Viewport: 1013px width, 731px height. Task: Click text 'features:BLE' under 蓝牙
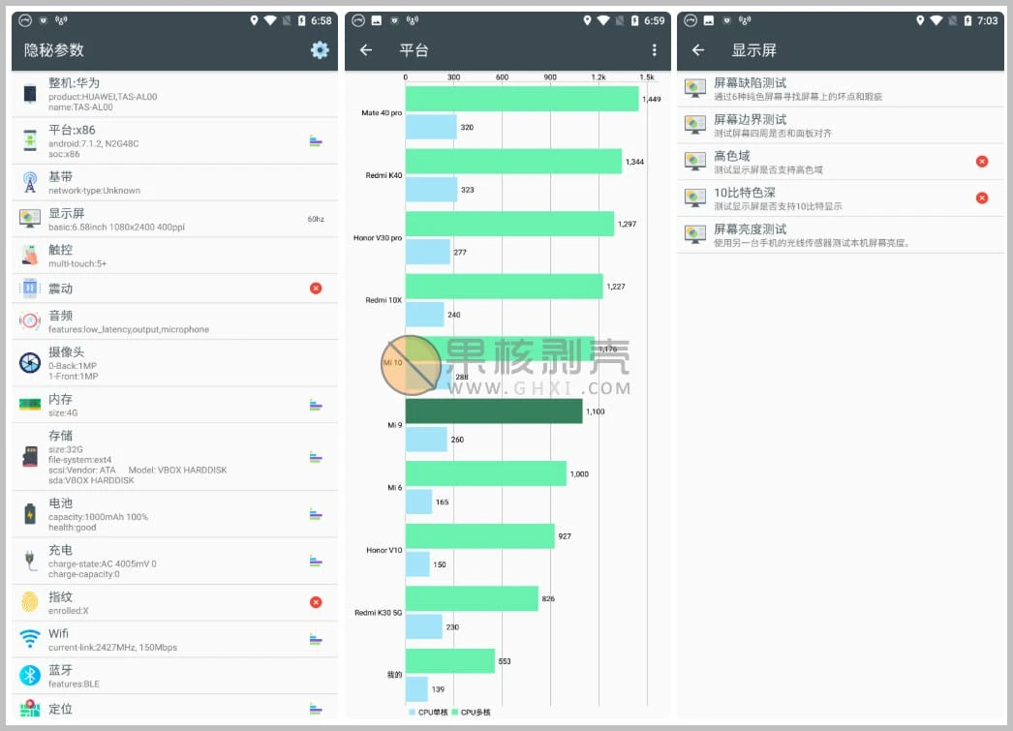[74, 684]
